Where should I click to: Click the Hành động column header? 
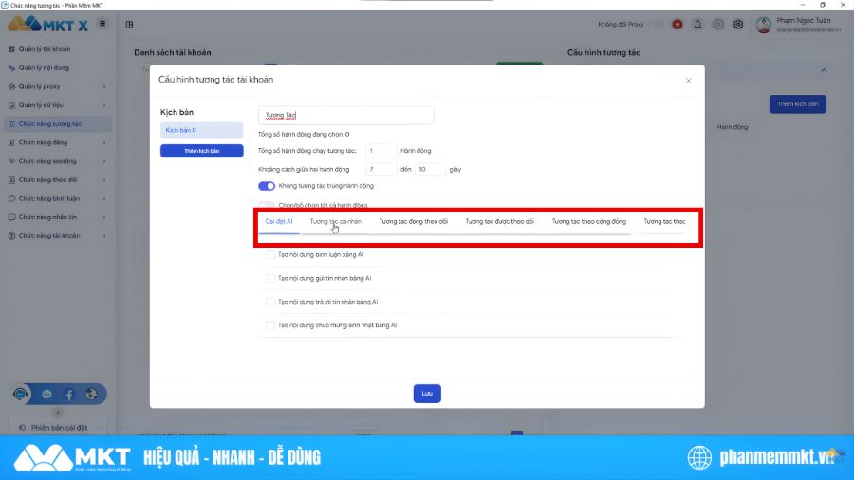click(x=733, y=127)
